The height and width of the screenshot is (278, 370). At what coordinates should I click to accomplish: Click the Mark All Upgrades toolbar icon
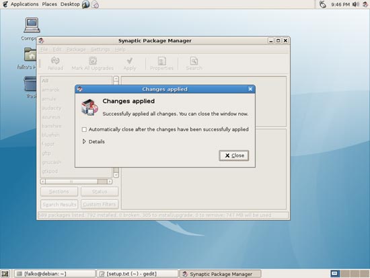(93, 63)
